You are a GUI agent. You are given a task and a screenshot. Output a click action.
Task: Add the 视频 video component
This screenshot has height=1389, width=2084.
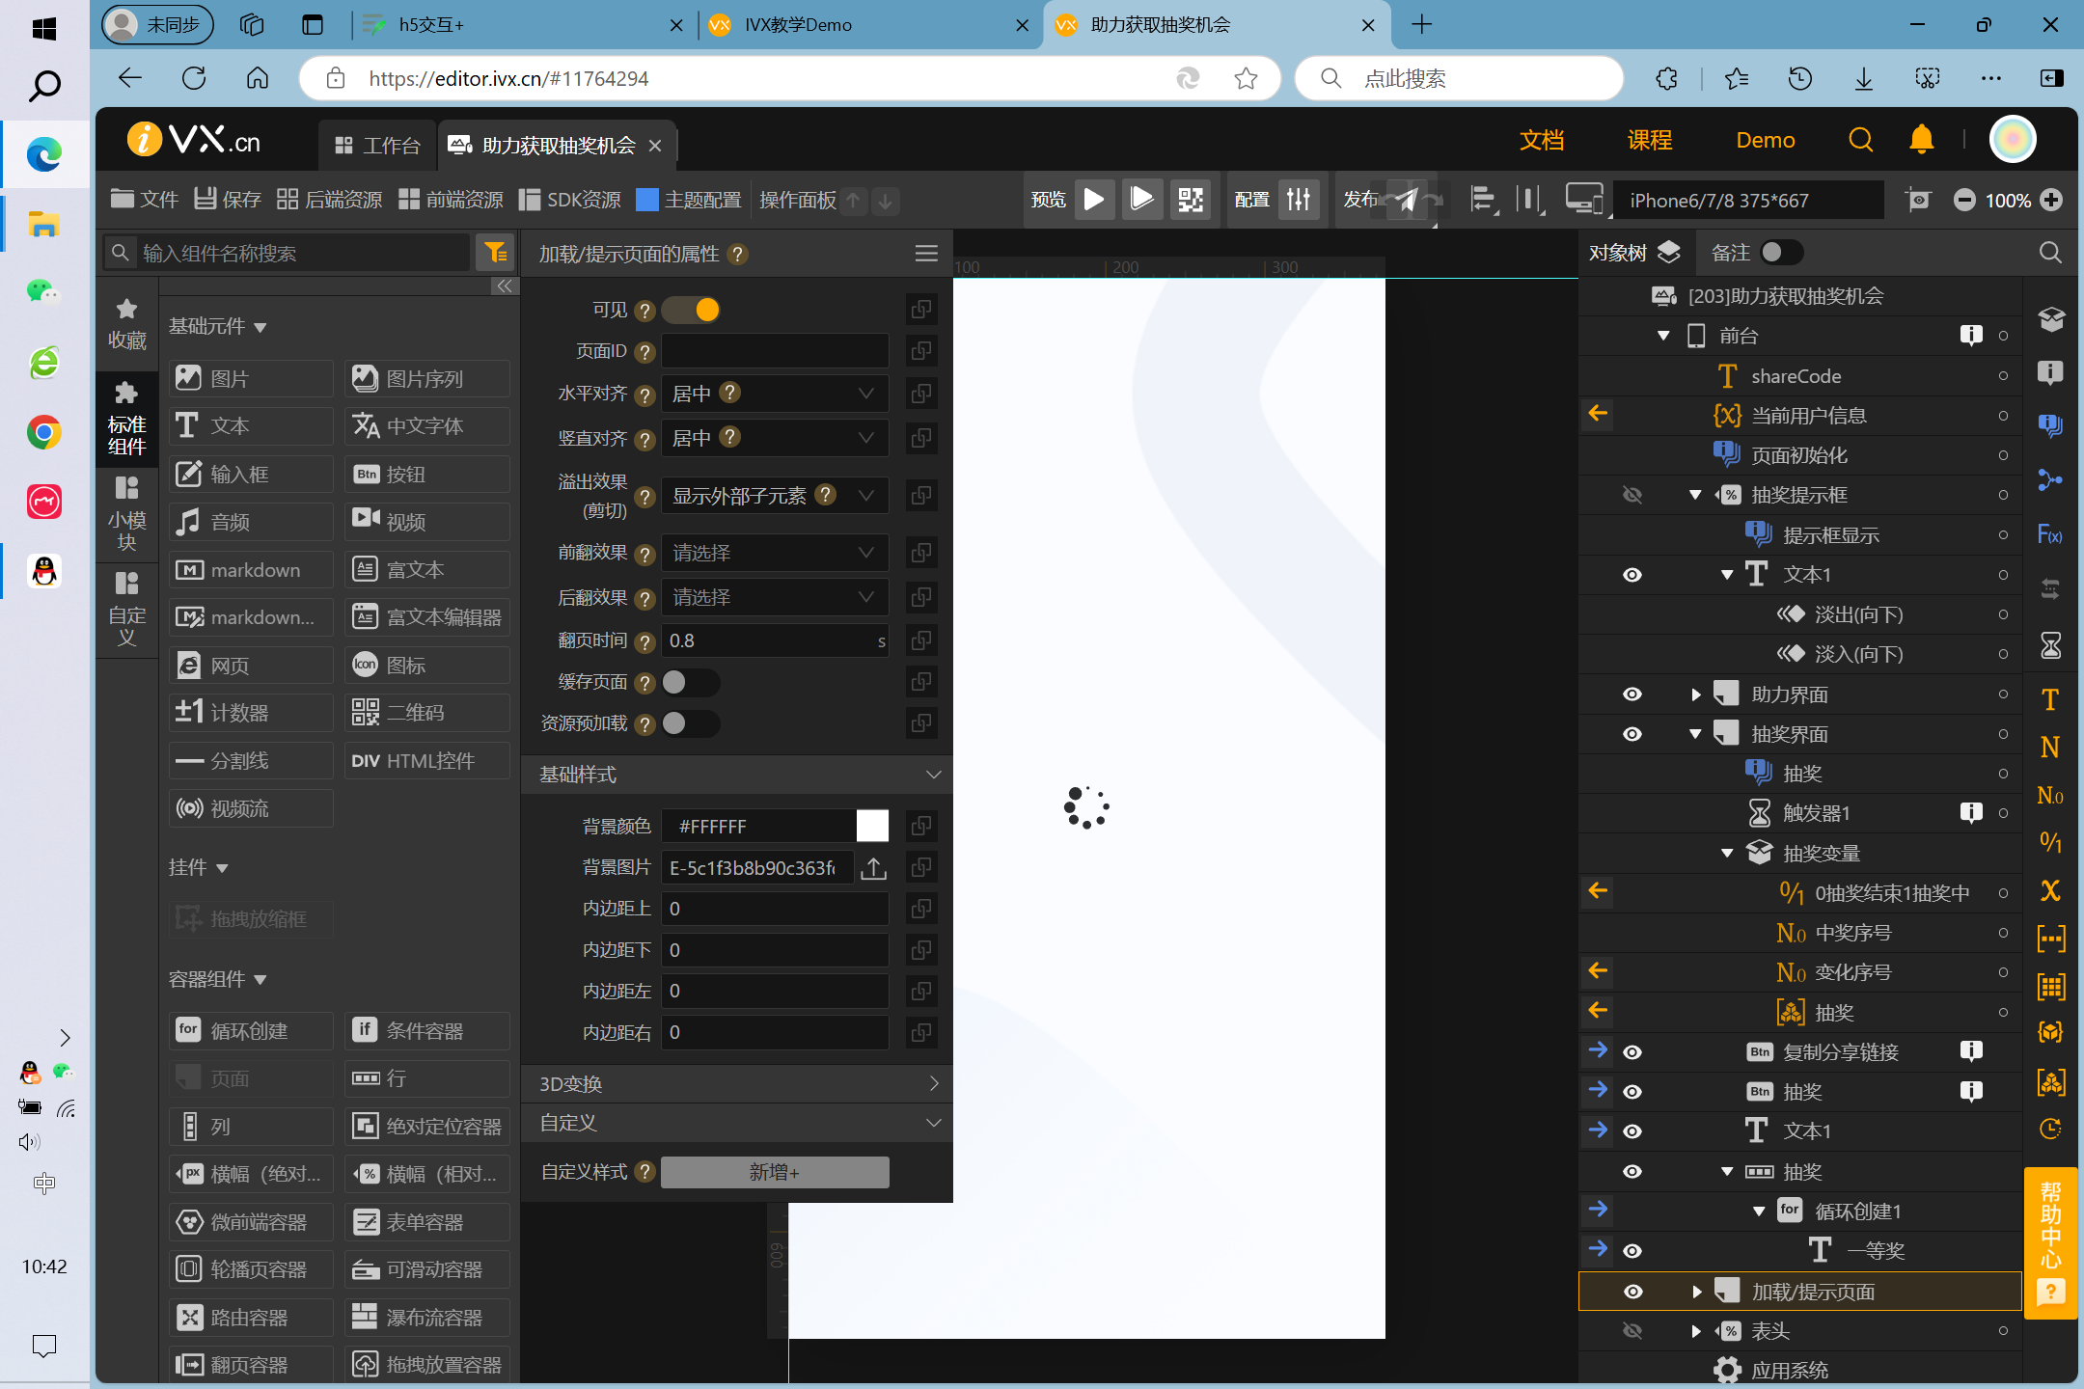point(427,522)
